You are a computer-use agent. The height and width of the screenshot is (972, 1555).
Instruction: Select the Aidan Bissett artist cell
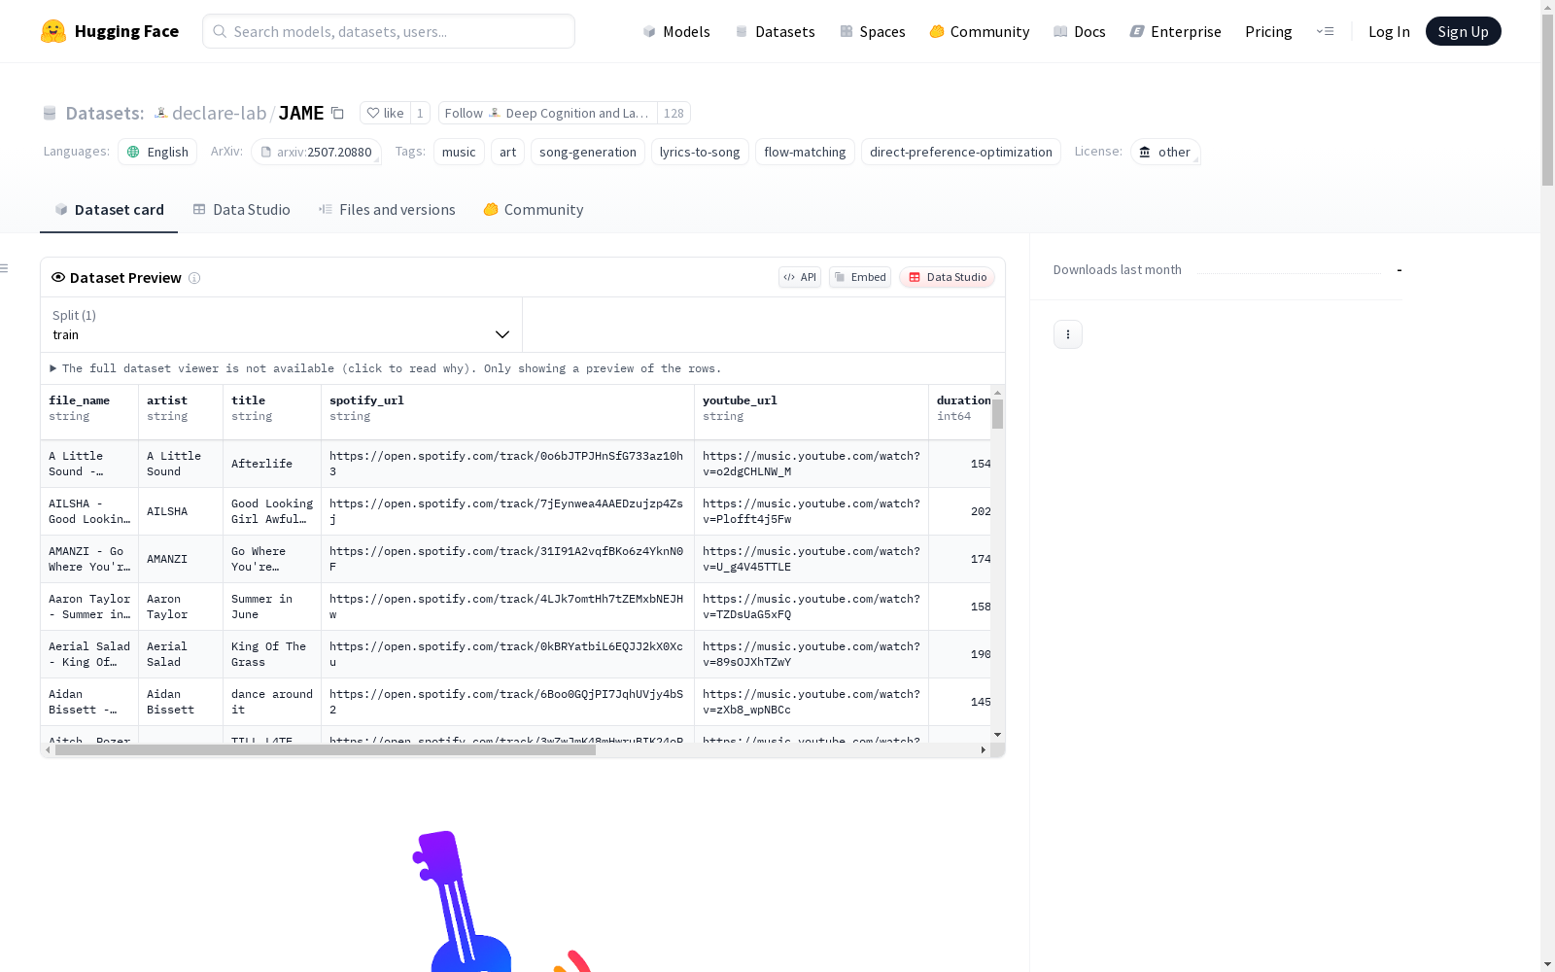point(181,702)
